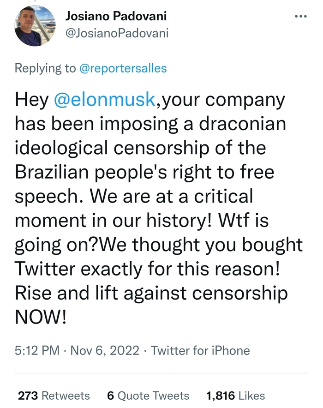The image size is (323, 408).
Task: Click the @elonmusk mention
Action: [x=104, y=101]
